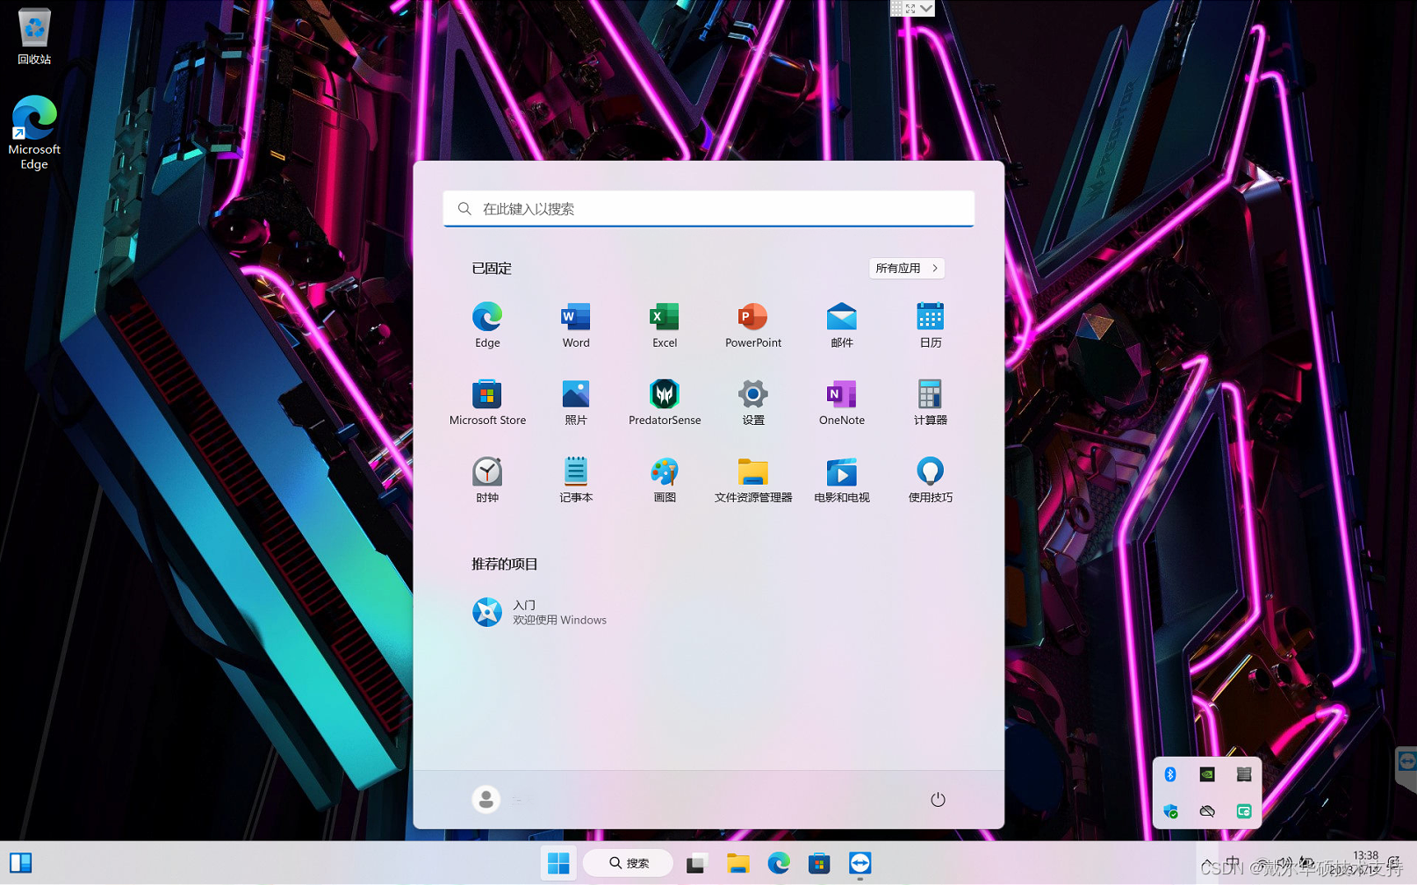Open the TeamViewer side panel tab at the right edge
The height and width of the screenshot is (885, 1417).
1406,761
